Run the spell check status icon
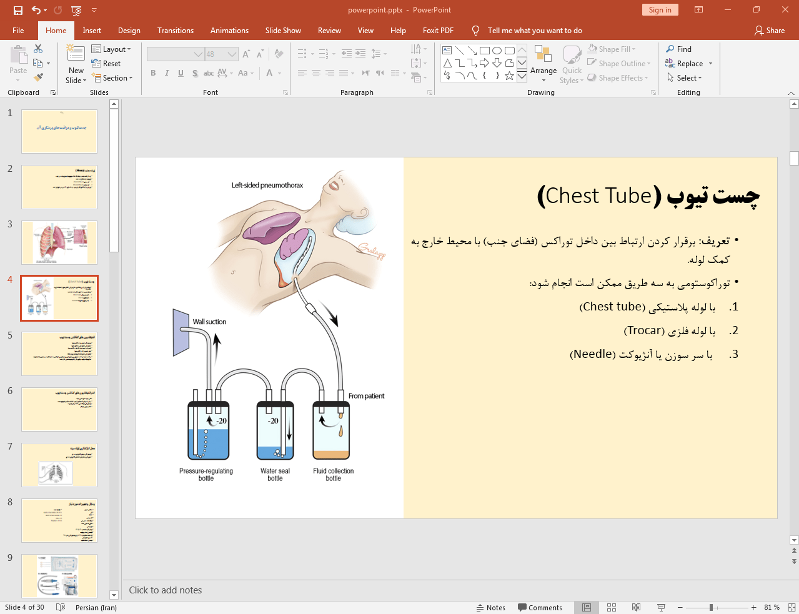The width and height of the screenshot is (799, 614). coord(61,607)
